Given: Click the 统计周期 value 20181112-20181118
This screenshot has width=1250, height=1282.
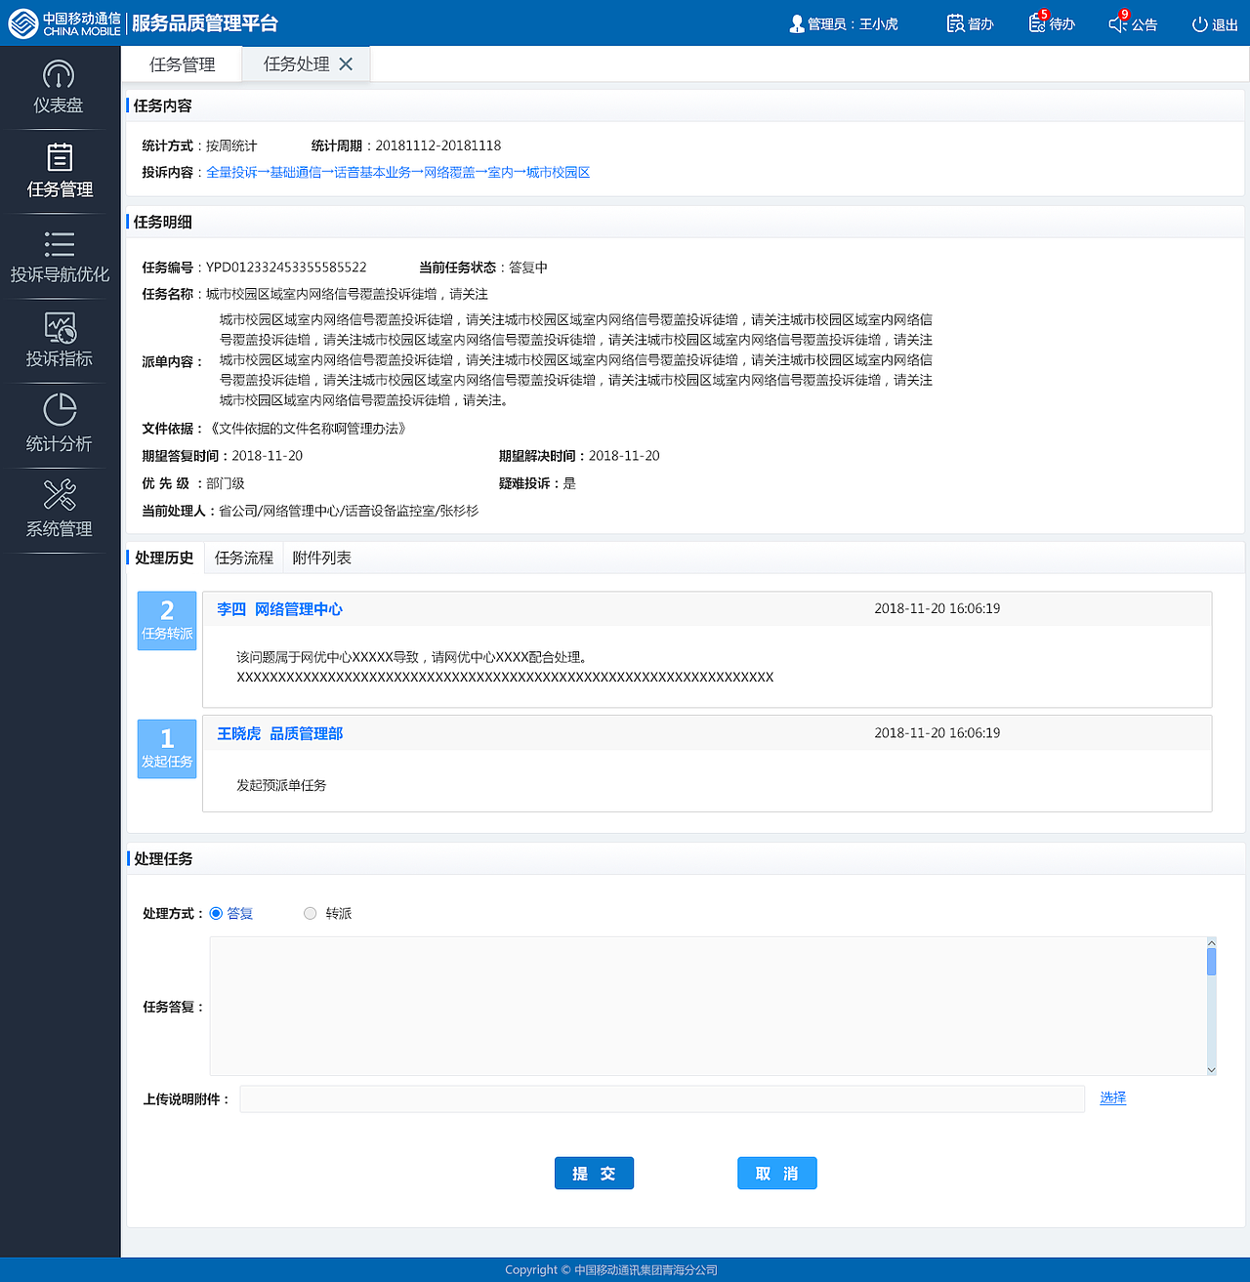Looking at the screenshot, I should [438, 145].
